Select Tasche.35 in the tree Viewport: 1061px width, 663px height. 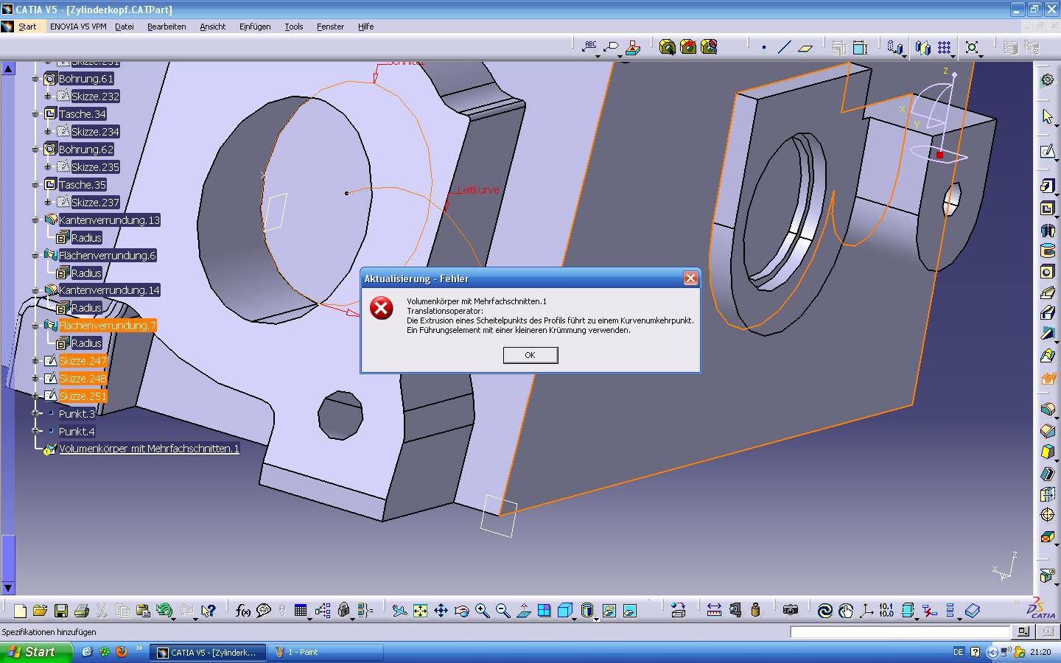[82, 185]
